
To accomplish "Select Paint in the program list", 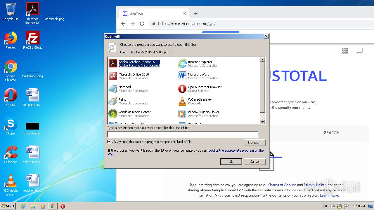I will pyautogui.click(x=129, y=101).
